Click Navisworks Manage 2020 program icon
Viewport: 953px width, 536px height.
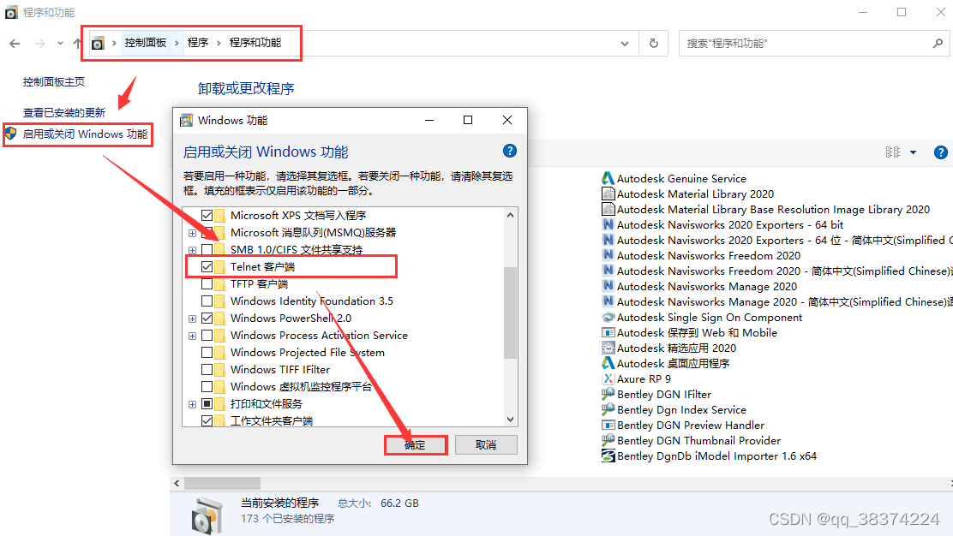pyautogui.click(x=608, y=286)
